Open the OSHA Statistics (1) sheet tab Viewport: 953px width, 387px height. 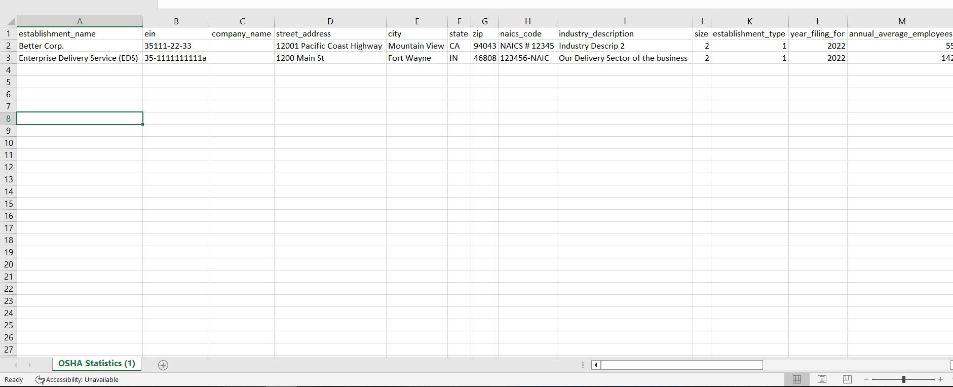click(x=96, y=364)
